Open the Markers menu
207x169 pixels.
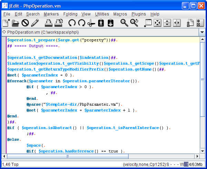coord(51,14)
